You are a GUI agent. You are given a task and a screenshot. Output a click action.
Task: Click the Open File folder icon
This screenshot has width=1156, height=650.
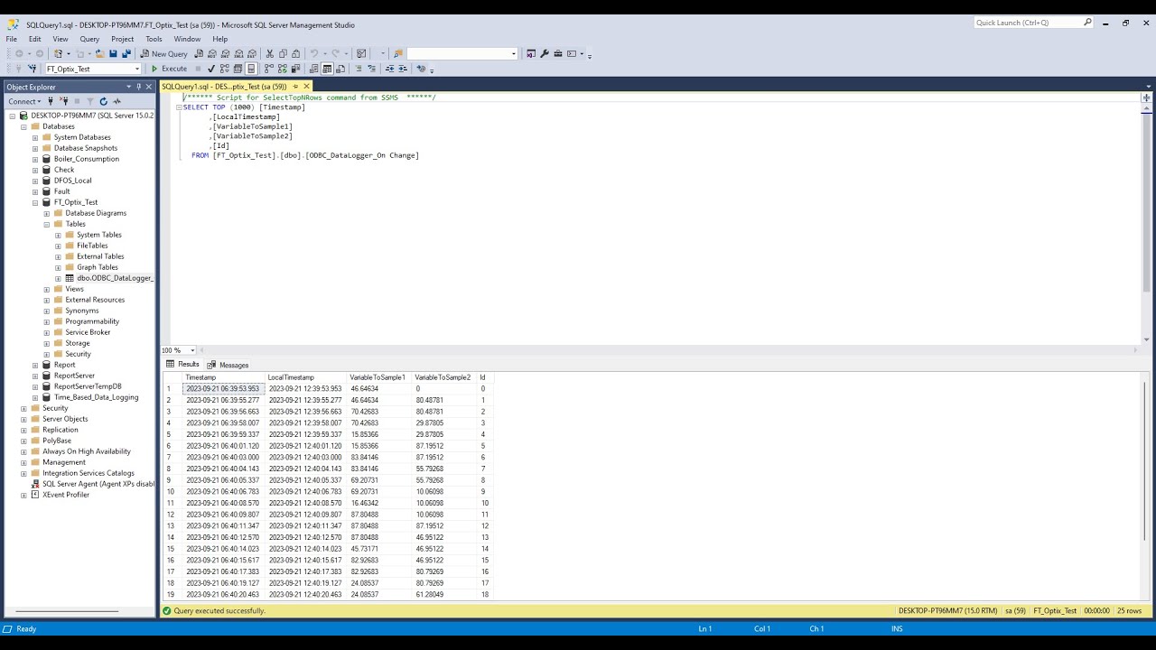[99, 53]
